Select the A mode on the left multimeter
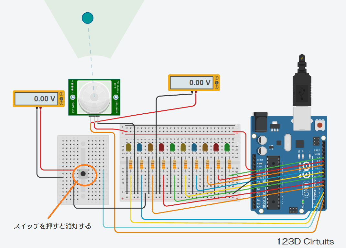This screenshot has width=346, height=248. click(61, 94)
